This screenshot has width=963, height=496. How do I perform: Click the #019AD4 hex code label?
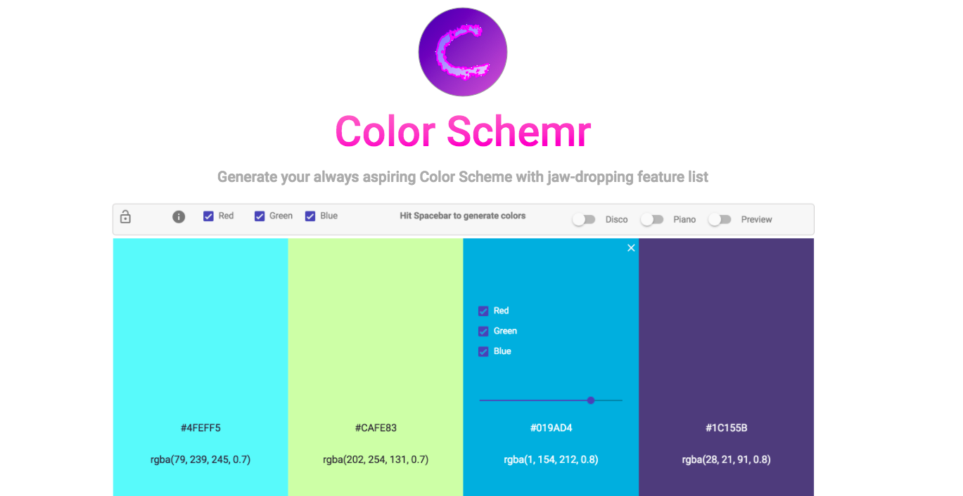[551, 428]
